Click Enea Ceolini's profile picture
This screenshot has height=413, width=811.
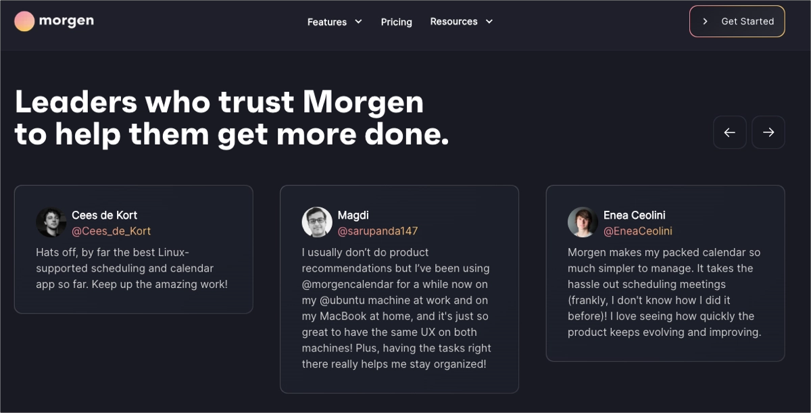tap(583, 222)
